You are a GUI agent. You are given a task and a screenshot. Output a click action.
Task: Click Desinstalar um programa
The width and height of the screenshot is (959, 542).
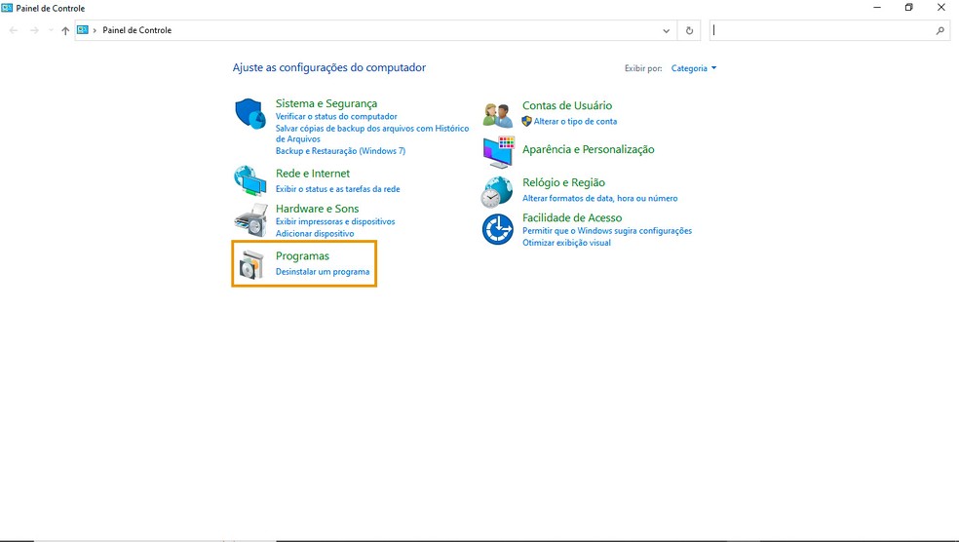pyautogui.click(x=323, y=272)
